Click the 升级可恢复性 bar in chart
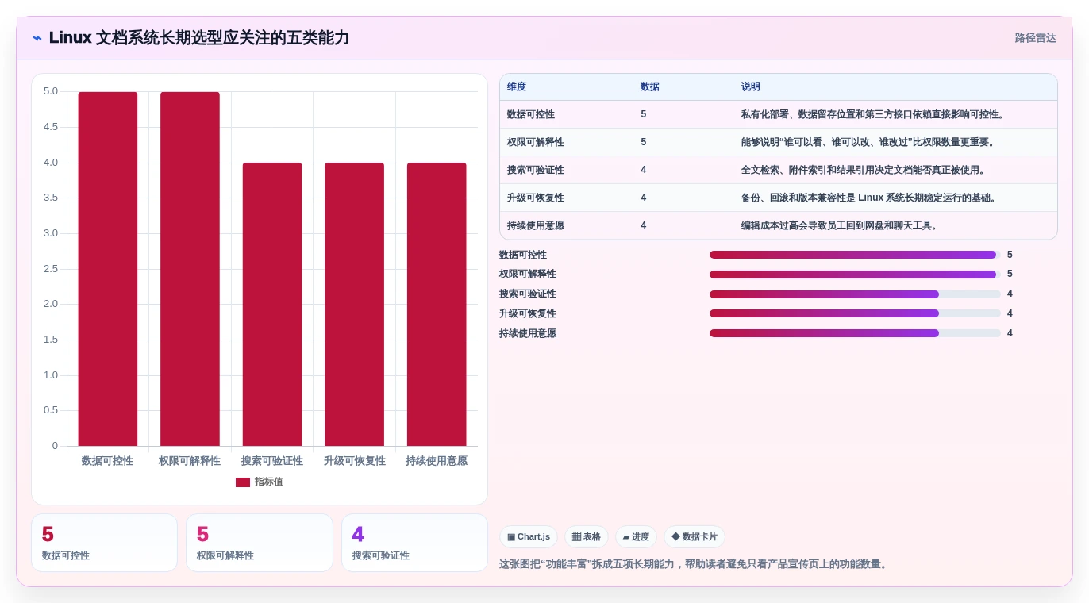The height and width of the screenshot is (603, 1089). pyautogui.click(x=354, y=305)
